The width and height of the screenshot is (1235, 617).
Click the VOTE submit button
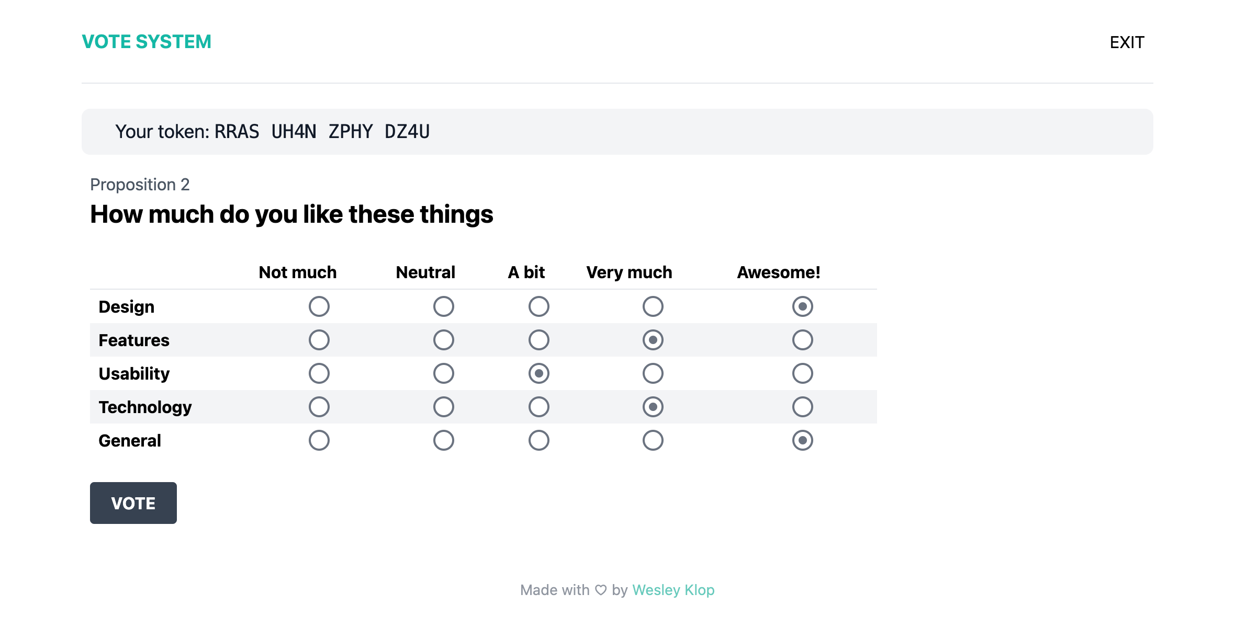coord(133,503)
